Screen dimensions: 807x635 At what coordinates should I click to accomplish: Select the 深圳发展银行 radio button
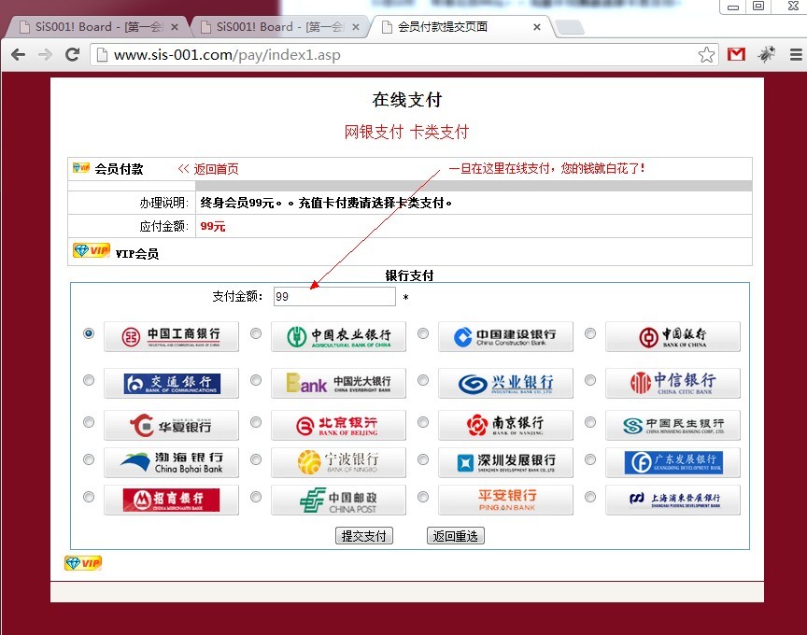(x=423, y=459)
